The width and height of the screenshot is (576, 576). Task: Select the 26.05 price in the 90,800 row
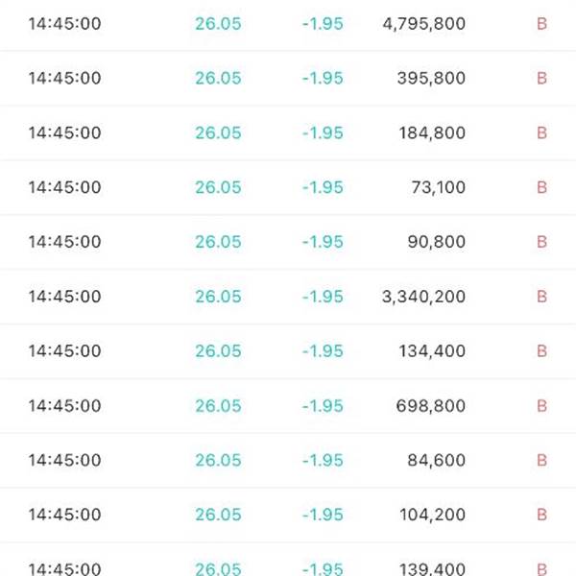point(218,242)
